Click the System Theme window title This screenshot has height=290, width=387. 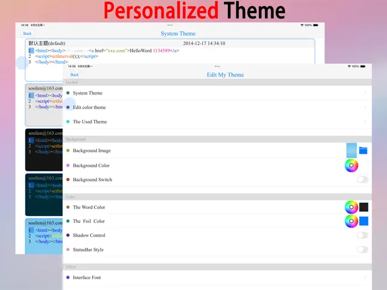click(x=178, y=34)
